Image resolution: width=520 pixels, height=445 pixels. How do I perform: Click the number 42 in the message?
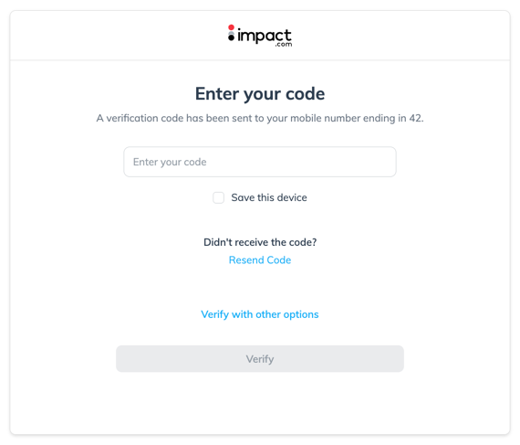pyautogui.click(x=415, y=118)
